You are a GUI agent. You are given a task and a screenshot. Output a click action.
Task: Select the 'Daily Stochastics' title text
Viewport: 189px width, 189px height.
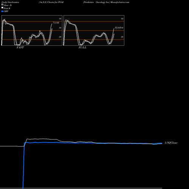[10, 2]
